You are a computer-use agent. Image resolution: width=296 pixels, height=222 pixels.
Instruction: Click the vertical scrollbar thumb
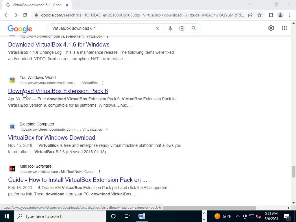(293, 172)
